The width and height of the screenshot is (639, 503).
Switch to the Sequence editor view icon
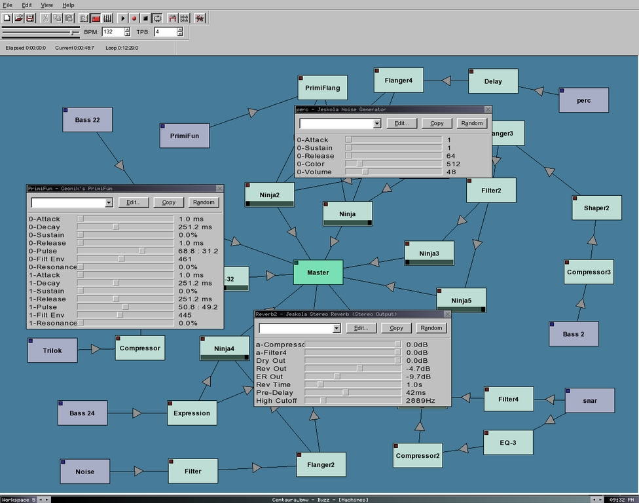[107, 18]
